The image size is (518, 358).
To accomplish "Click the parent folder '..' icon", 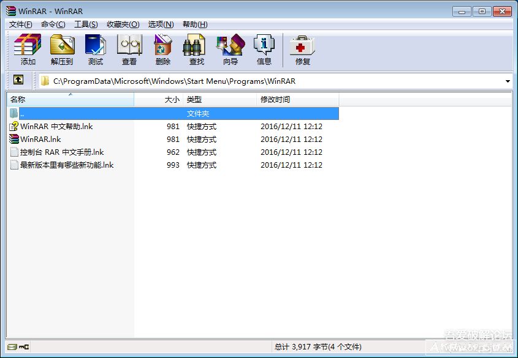I will click(13, 113).
